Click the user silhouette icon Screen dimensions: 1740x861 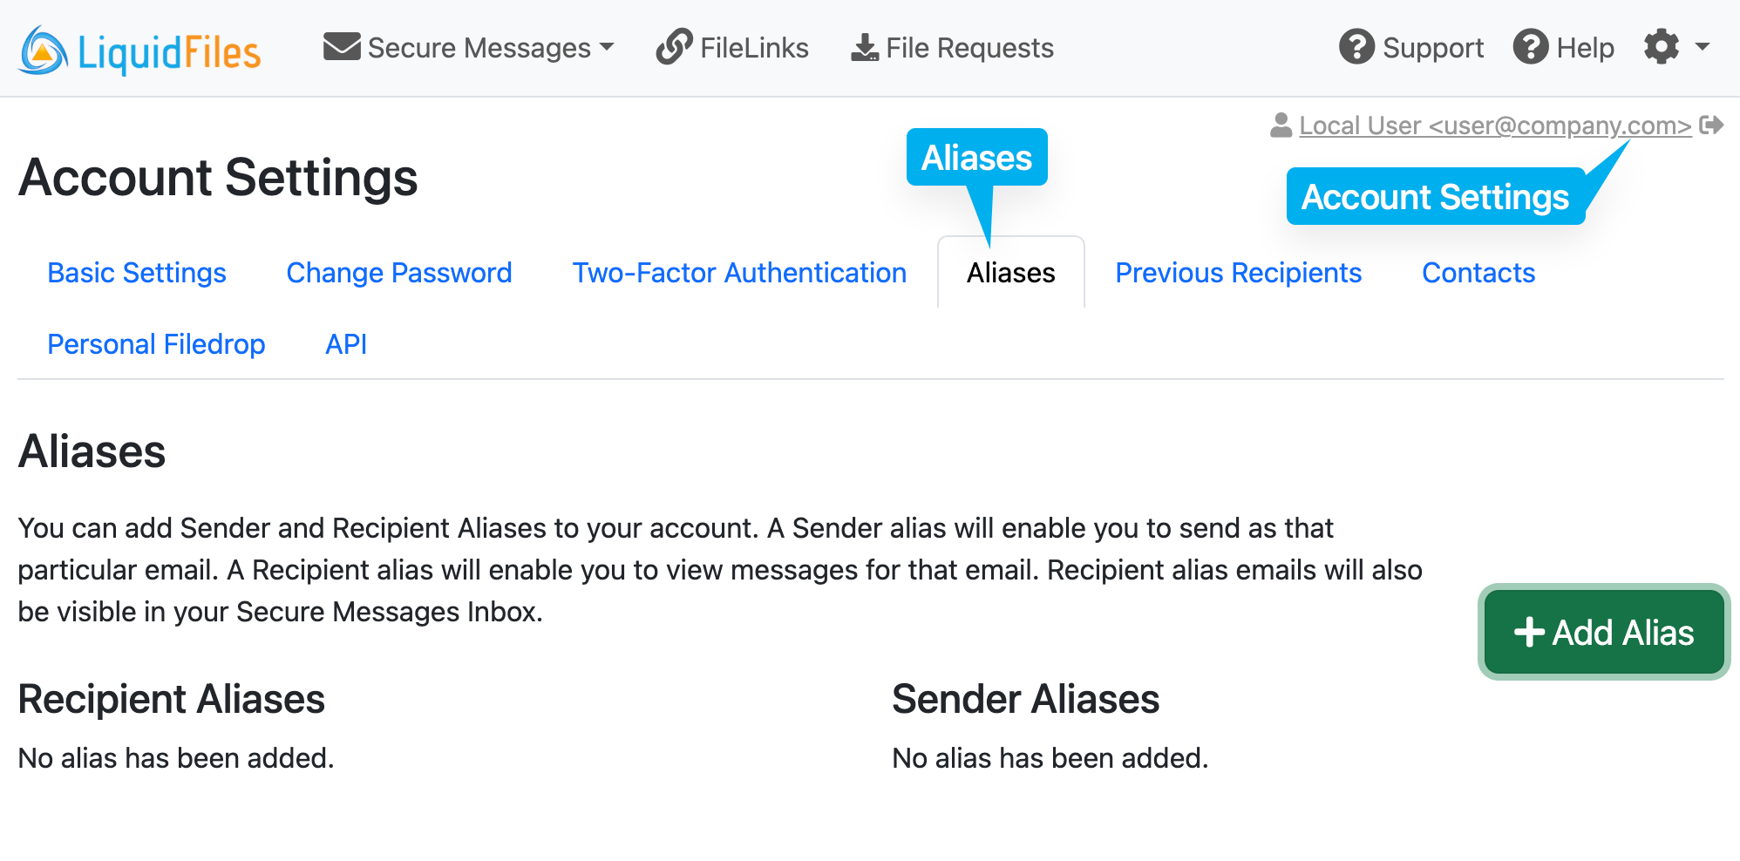(1281, 125)
